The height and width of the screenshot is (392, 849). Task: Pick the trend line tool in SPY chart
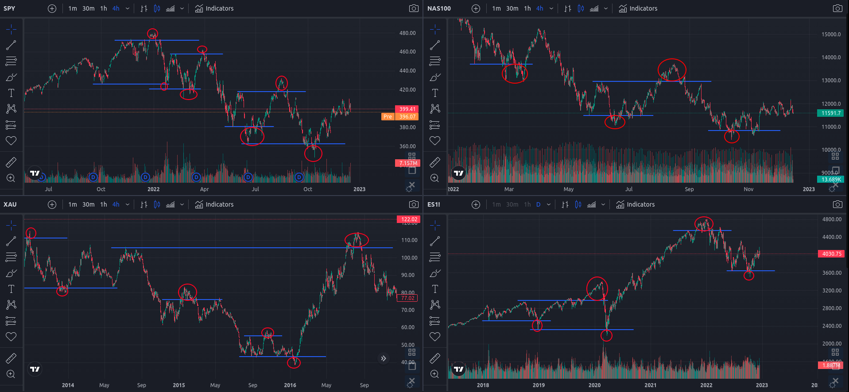pyautogui.click(x=11, y=45)
